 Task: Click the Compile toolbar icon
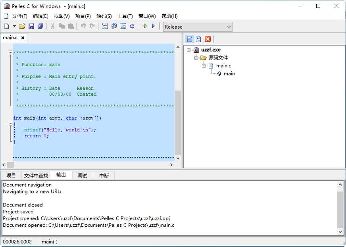105,26
